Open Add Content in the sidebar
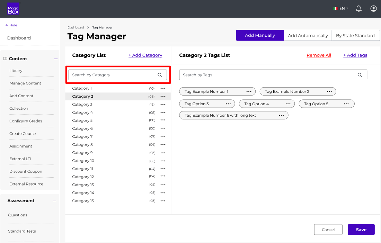Screen dimensions: 381x243 (x=21, y=96)
